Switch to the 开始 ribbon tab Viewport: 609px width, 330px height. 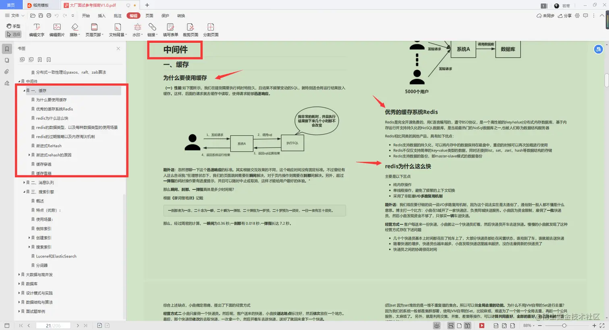[x=86, y=16]
